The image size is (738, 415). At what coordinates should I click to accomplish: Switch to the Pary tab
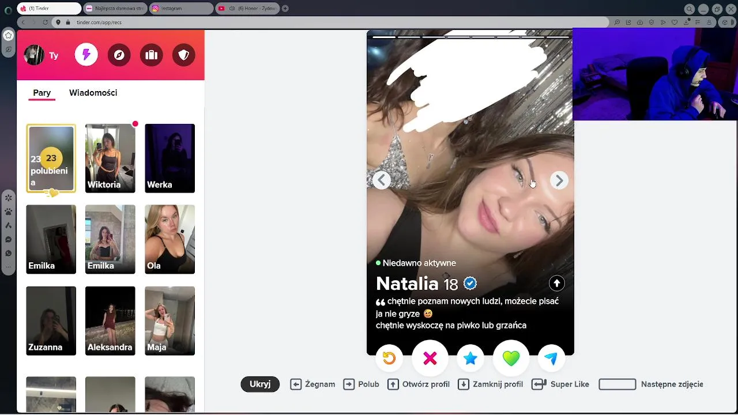click(x=42, y=93)
